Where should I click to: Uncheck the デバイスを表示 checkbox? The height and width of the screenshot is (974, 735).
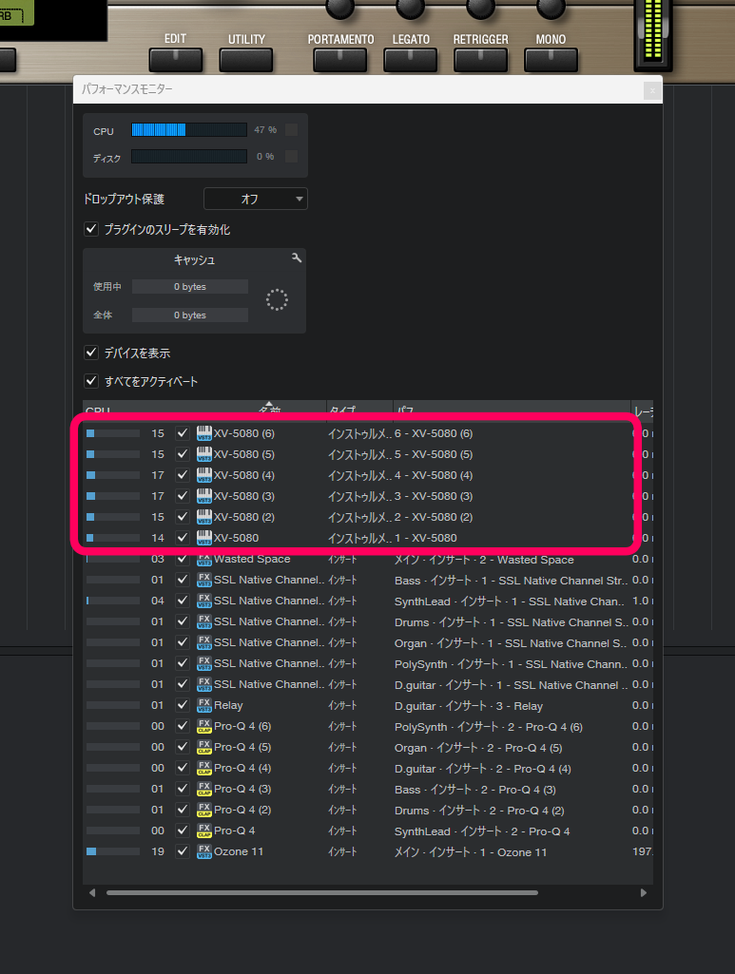click(x=91, y=353)
